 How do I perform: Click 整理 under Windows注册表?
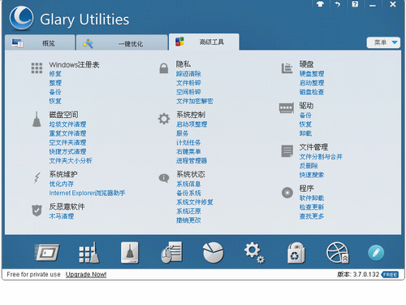[55, 83]
